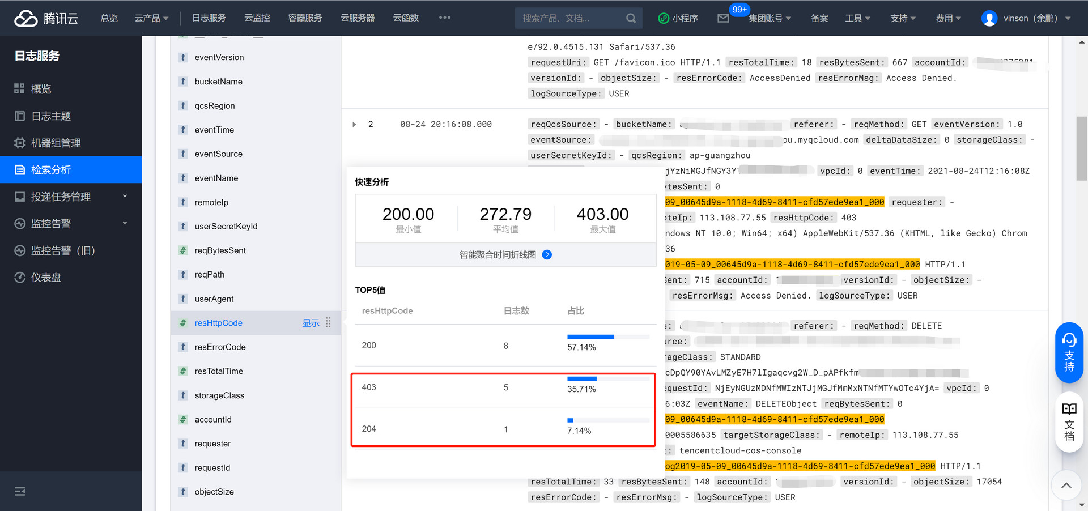Open the 云产品 dropdown
This screenshot has width=1088, height=511.
[151, 18]
